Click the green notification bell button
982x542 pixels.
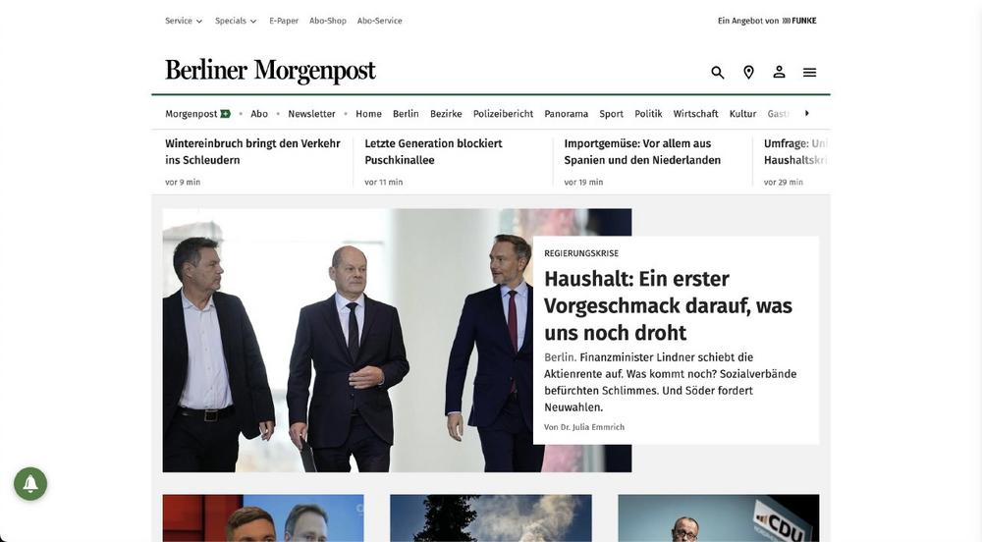pyautogui.click(x=30, y=484)
